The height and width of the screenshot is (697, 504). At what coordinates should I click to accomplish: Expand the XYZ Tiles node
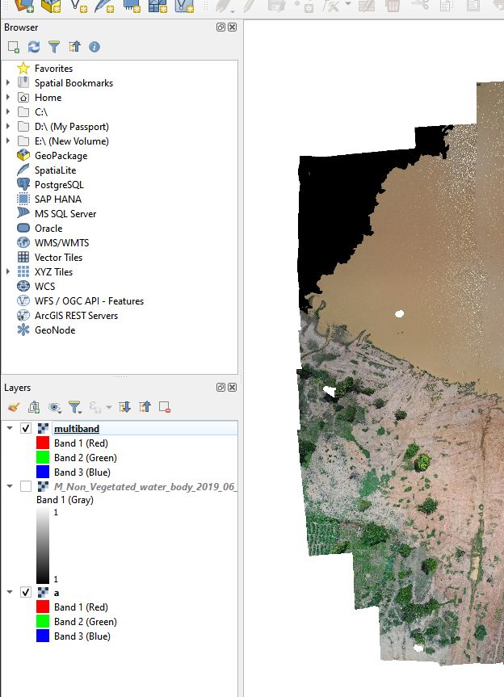point(8,271)
